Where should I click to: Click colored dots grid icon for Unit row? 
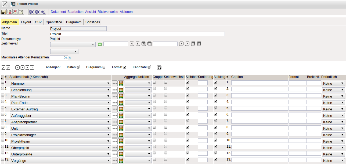coord(121,129)
